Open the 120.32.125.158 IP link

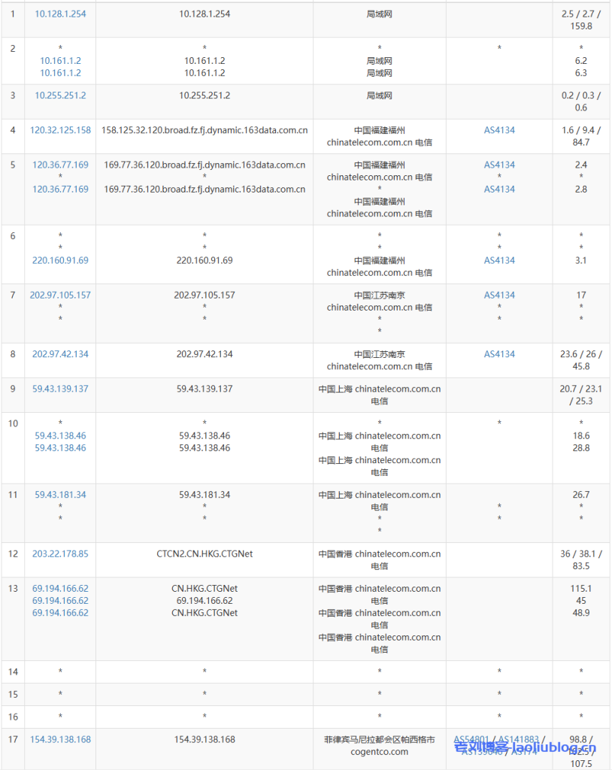(60, 130)
